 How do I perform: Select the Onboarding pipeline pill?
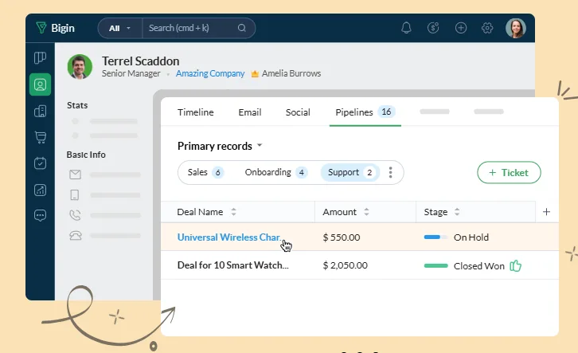click(276, 172)
